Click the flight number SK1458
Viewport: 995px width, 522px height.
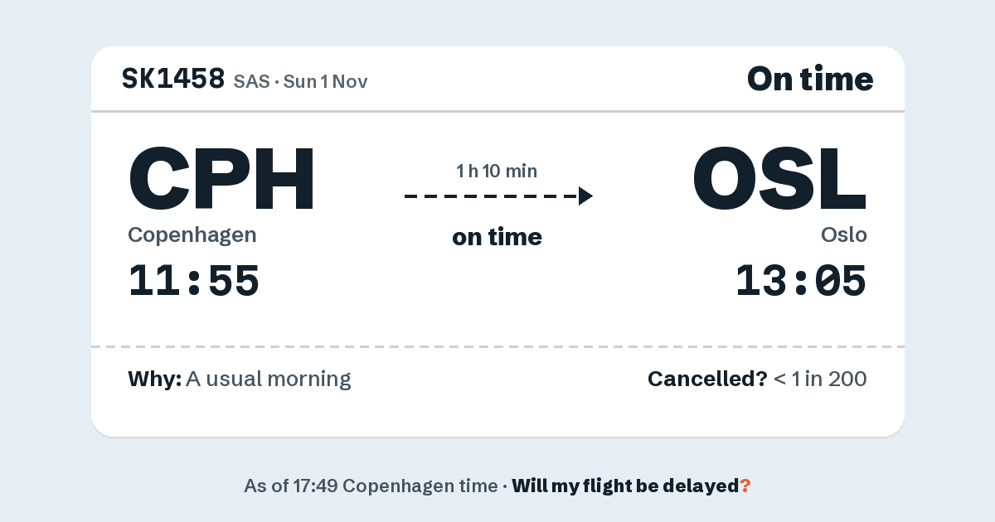(173, 79)
